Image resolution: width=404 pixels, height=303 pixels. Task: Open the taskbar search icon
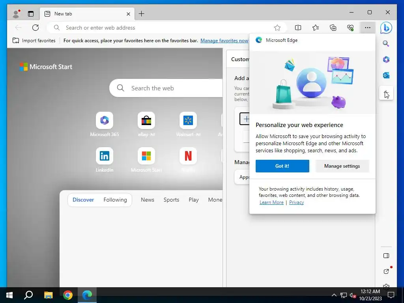(28, 295)
